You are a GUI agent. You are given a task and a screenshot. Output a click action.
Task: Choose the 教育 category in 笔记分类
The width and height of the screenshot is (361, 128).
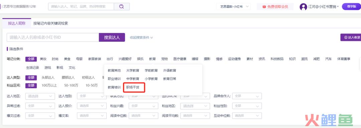click(152, 59)
